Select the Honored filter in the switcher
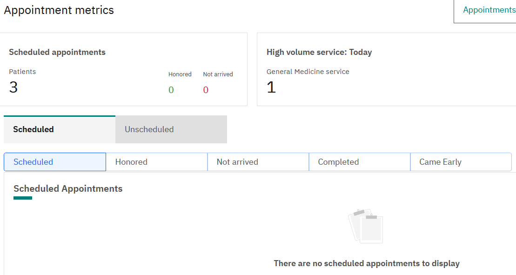The width and height of the screenshot is (516, 275). [x=157, y=162]
